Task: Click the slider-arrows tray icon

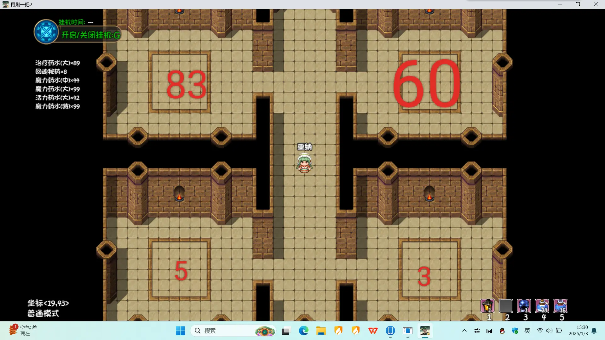Action: pos(477,331)
